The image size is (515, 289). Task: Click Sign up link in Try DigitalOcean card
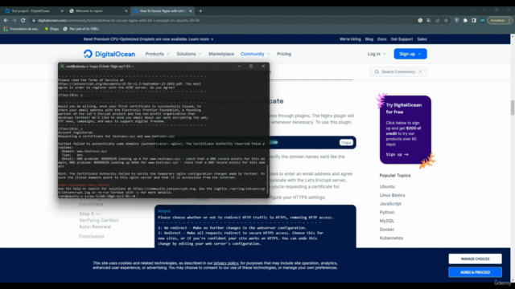coord(397,154)
